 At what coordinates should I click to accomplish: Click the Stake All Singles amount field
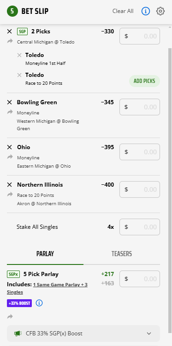point(140,227)
